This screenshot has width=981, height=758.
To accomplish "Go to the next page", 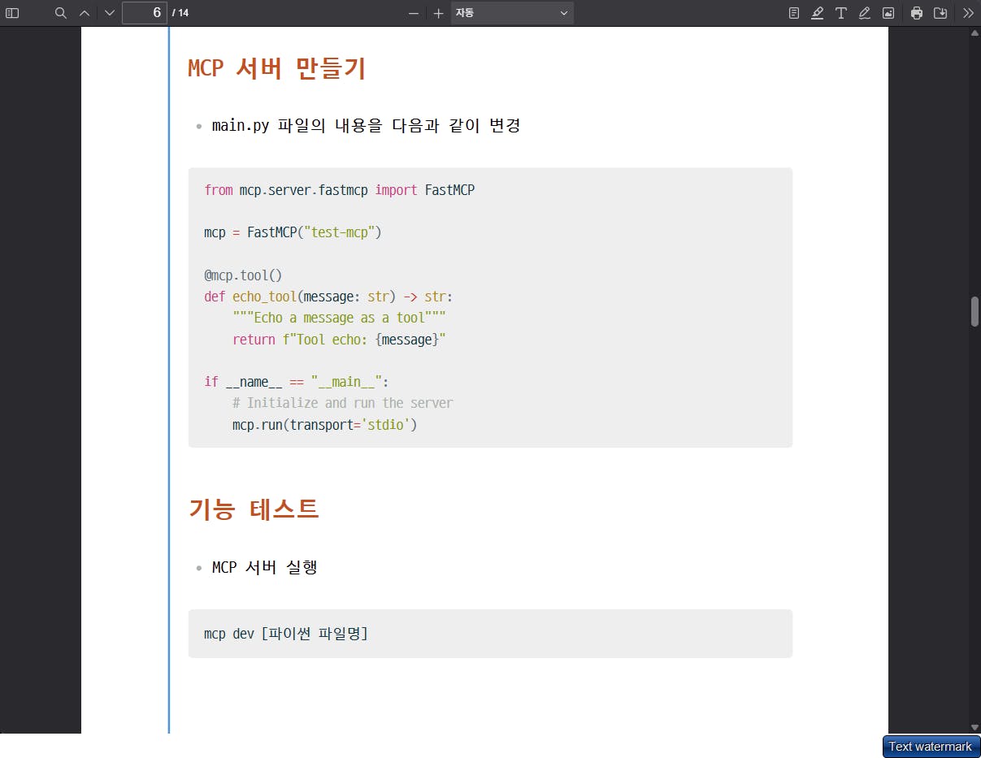I will (110, 13).
